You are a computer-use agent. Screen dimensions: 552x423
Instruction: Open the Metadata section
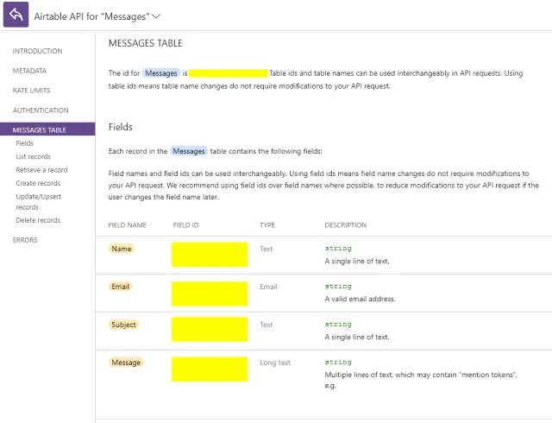point(29,71)
